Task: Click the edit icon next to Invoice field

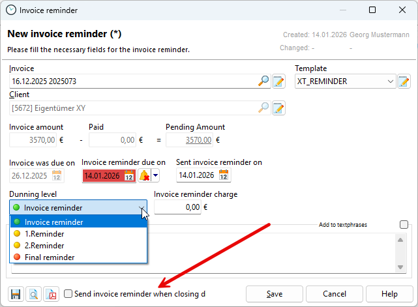Action: click(x=278, y=81)
